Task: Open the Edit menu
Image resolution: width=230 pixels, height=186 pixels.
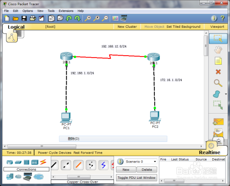Action: click(x=15, y=11)
